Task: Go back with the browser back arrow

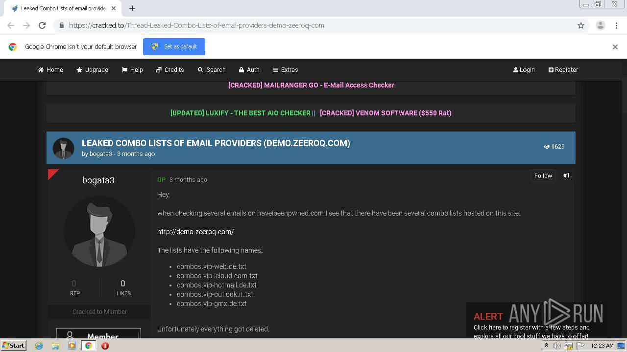Action: tap(11, 25)
